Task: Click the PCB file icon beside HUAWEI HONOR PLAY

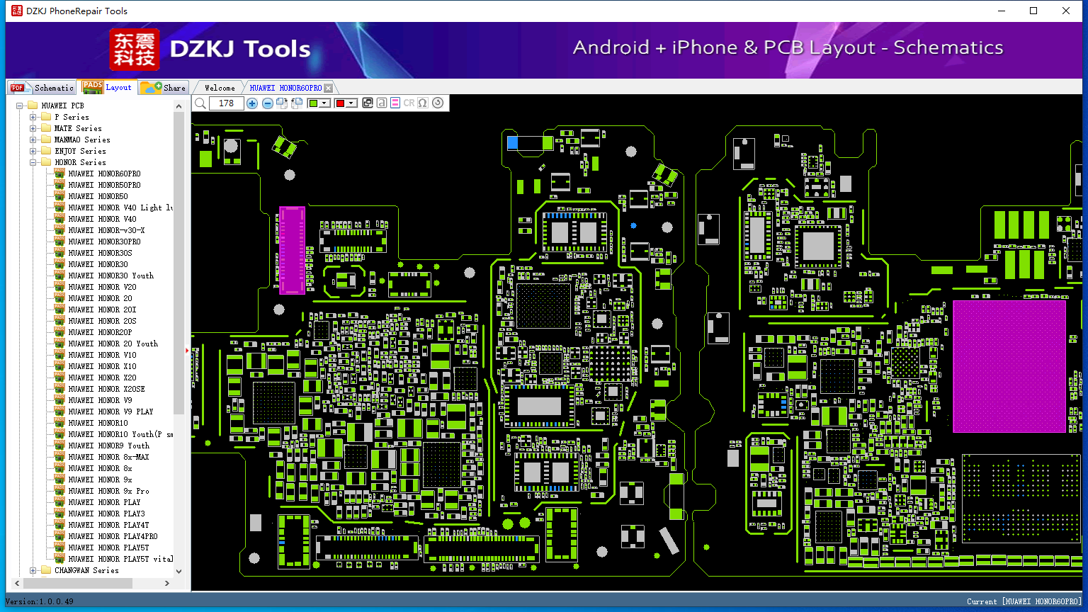Action: pos(59,502)
